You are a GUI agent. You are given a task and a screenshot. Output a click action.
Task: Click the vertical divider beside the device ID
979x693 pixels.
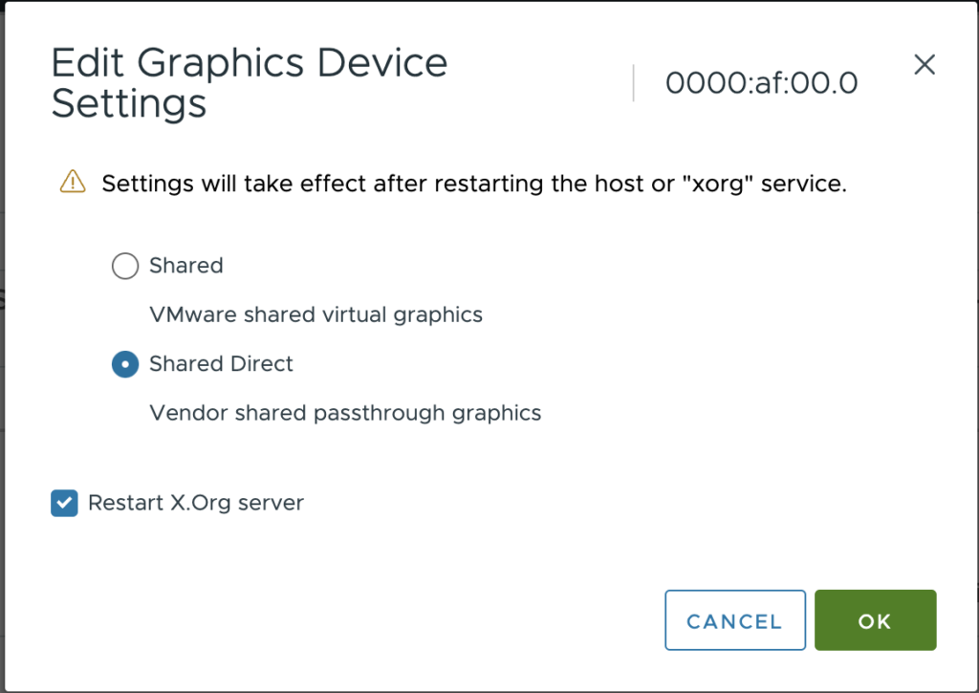634,83
